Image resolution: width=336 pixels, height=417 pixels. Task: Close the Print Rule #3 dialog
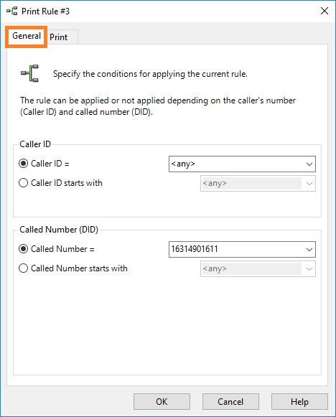pos(325,11)
